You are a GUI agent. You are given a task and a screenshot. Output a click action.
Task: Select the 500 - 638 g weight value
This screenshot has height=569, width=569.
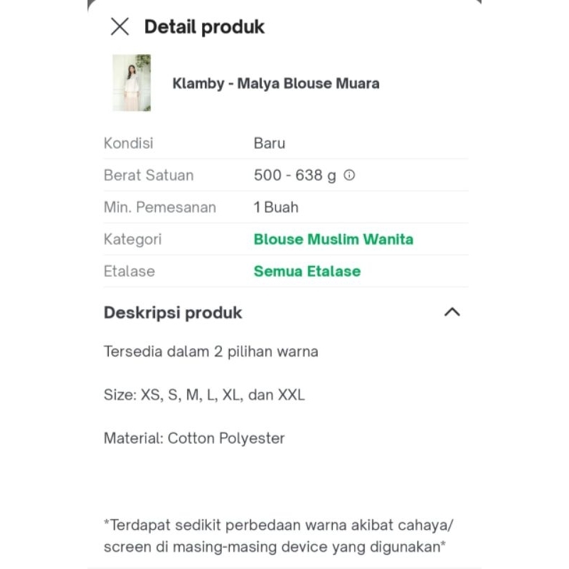pos(294,175)
